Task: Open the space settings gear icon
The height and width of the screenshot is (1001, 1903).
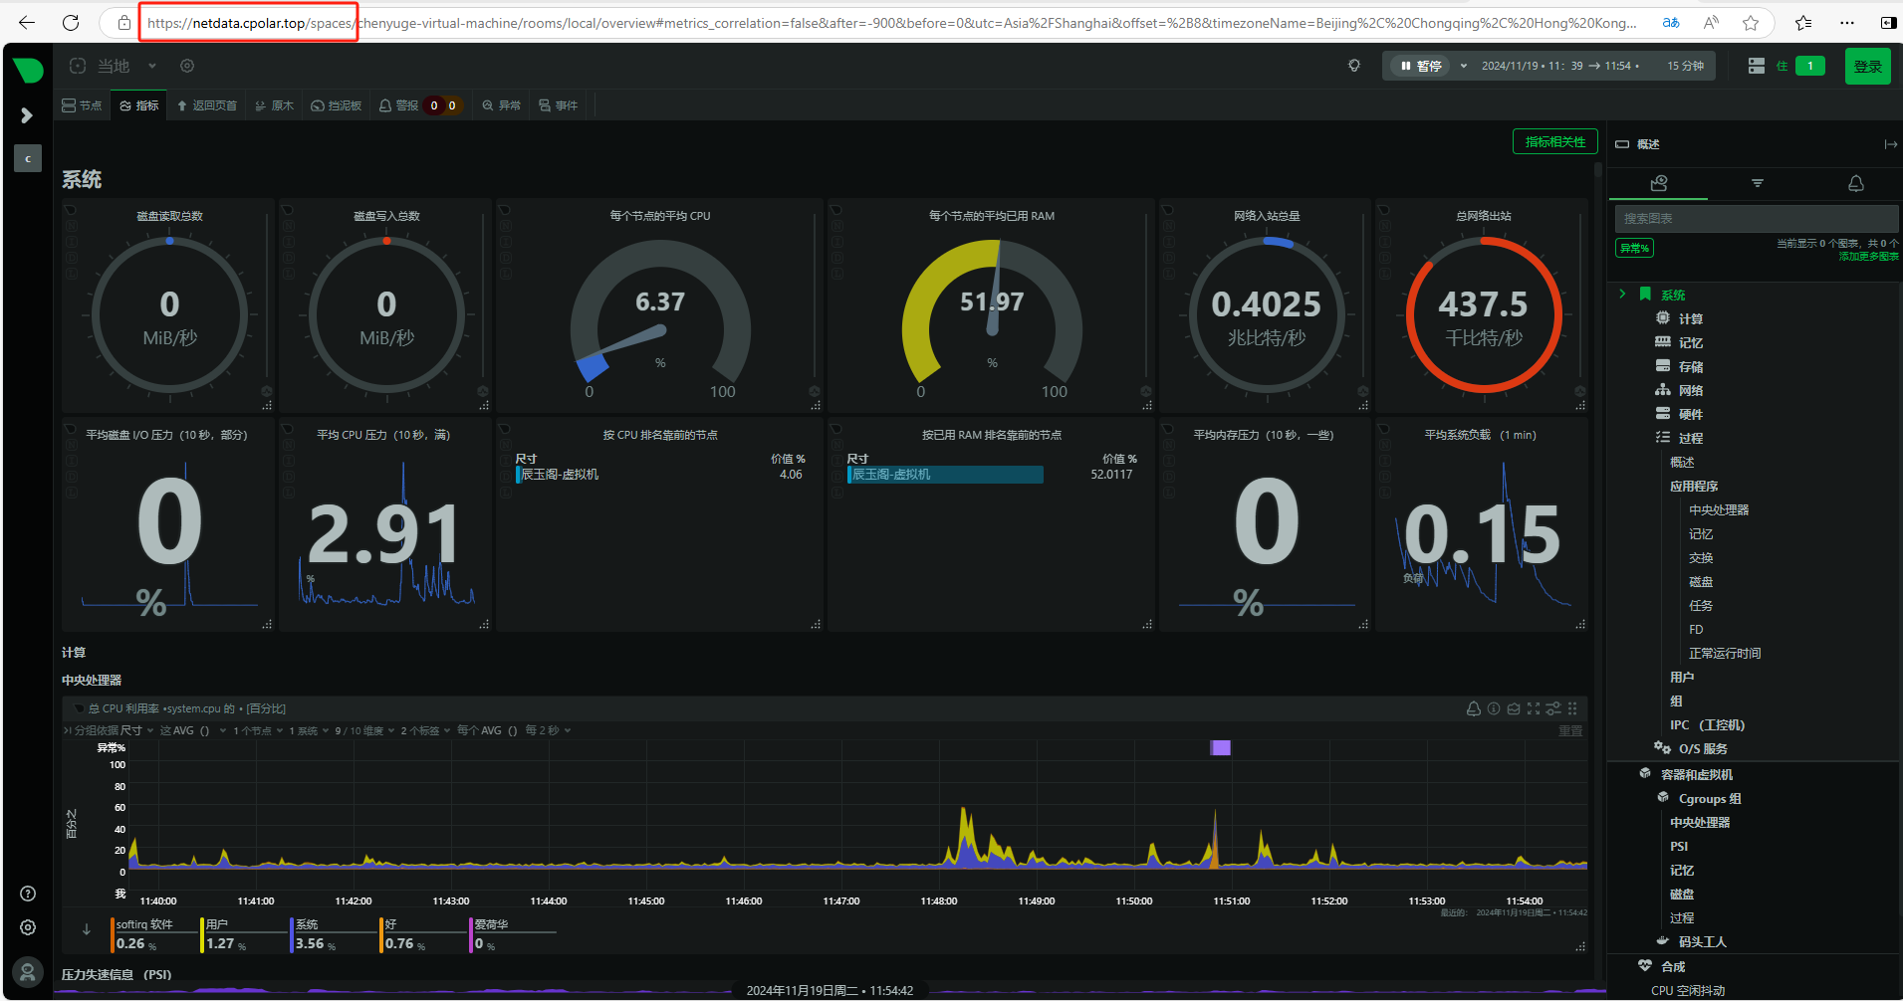Action: pyautogui.click(x=187, y=66)
